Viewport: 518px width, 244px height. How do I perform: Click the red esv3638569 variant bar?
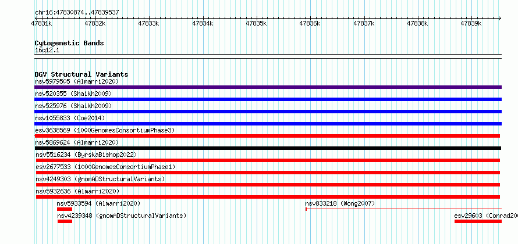pyautogui.click(x=267, y=136)
